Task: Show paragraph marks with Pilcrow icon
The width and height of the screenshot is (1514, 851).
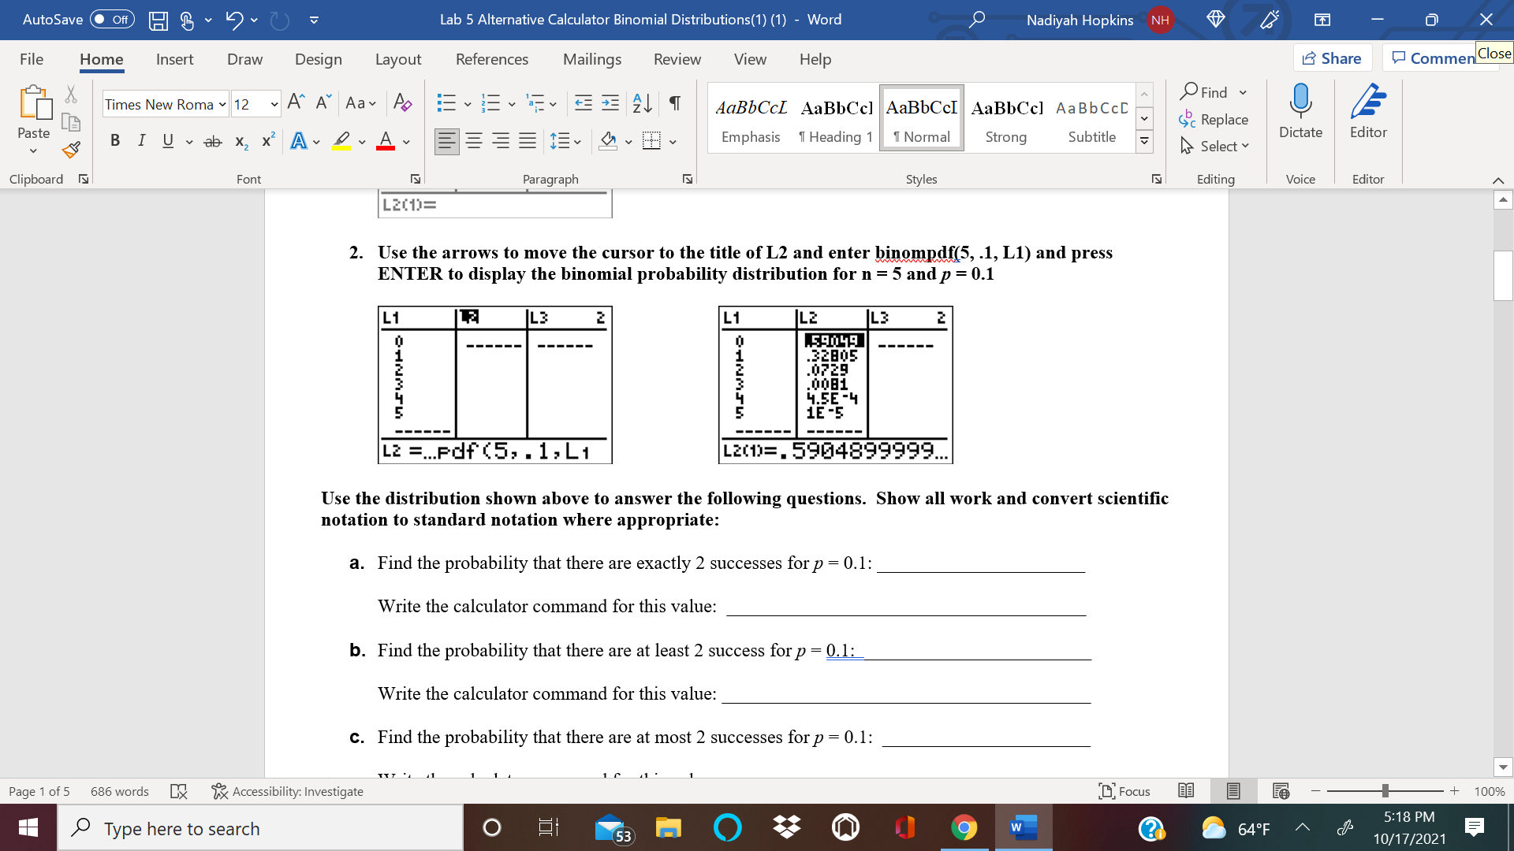Action: (673, 102)
